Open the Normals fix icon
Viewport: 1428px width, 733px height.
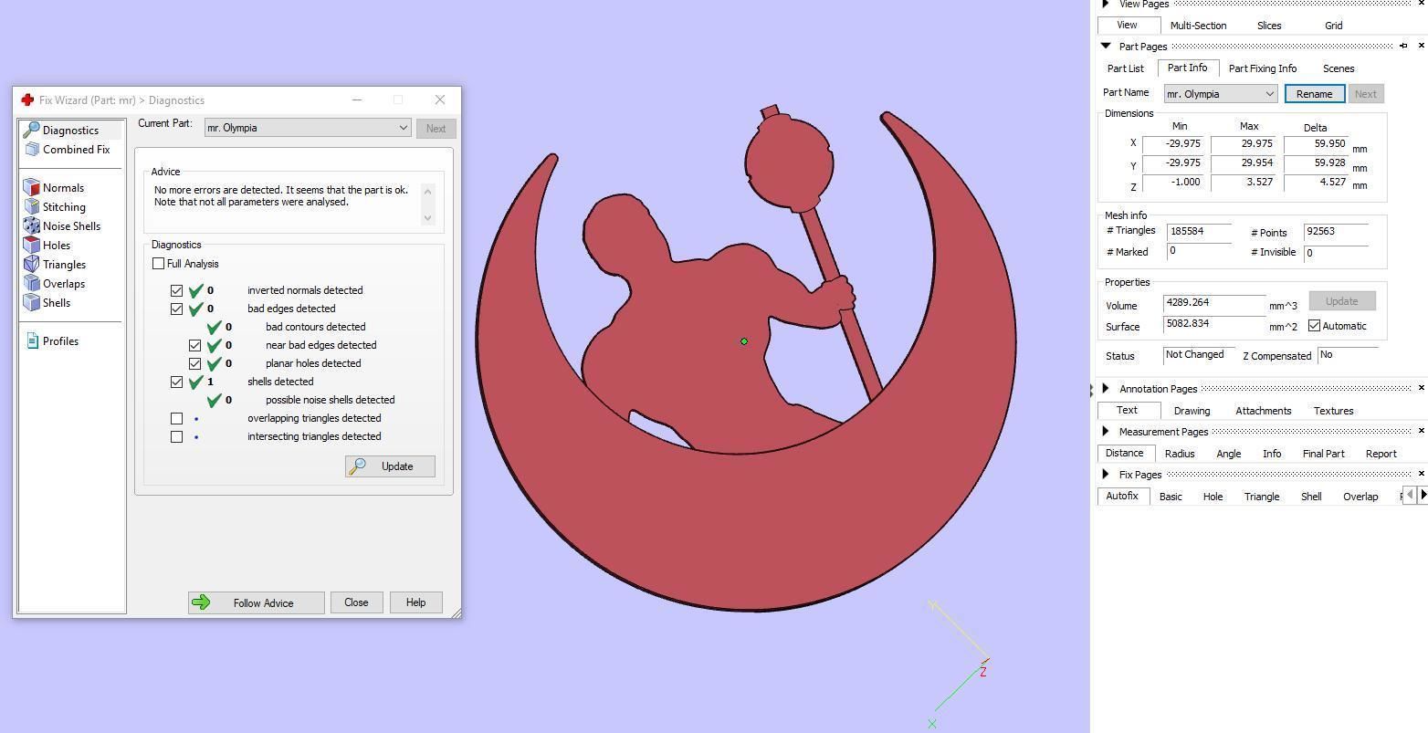(x=31, y=188)
